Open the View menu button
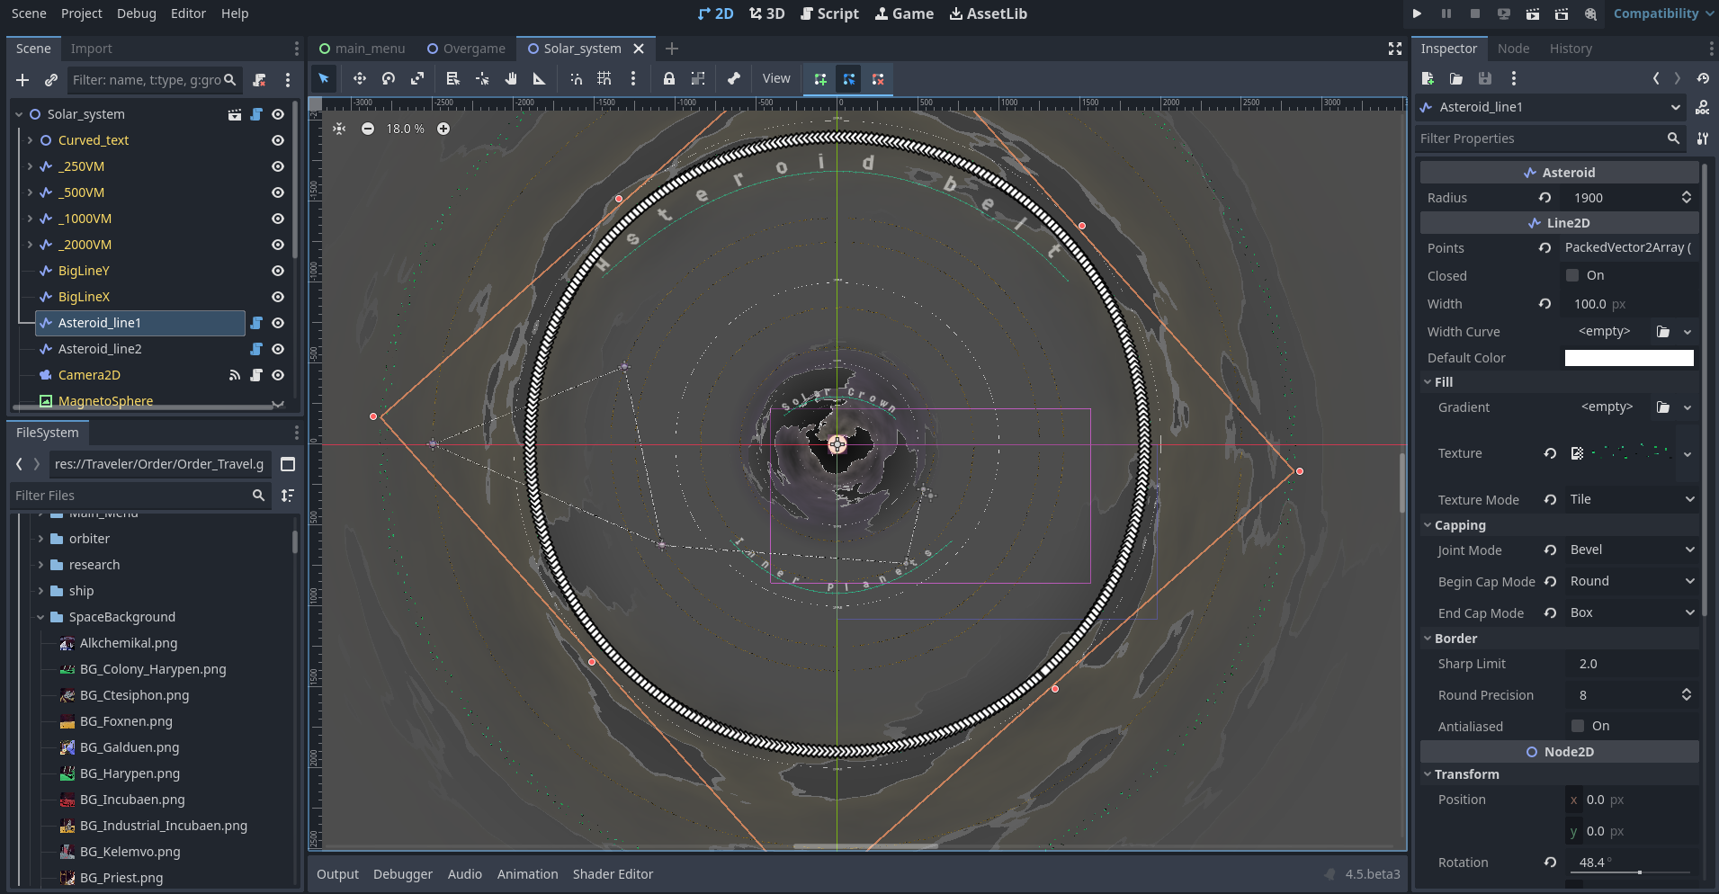The width and height of the screenshot is (1719, 894). 776,79
